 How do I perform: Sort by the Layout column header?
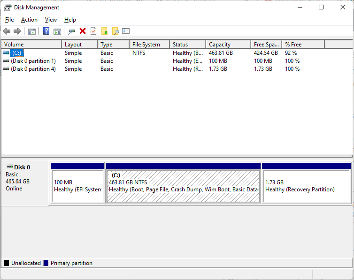coord(80,45)
